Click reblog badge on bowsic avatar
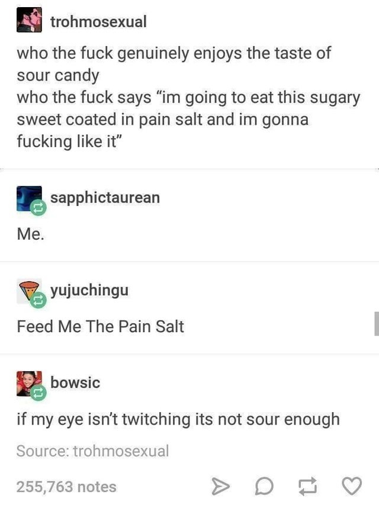Viewport: 379px width, 505px height. click(38, 393)
